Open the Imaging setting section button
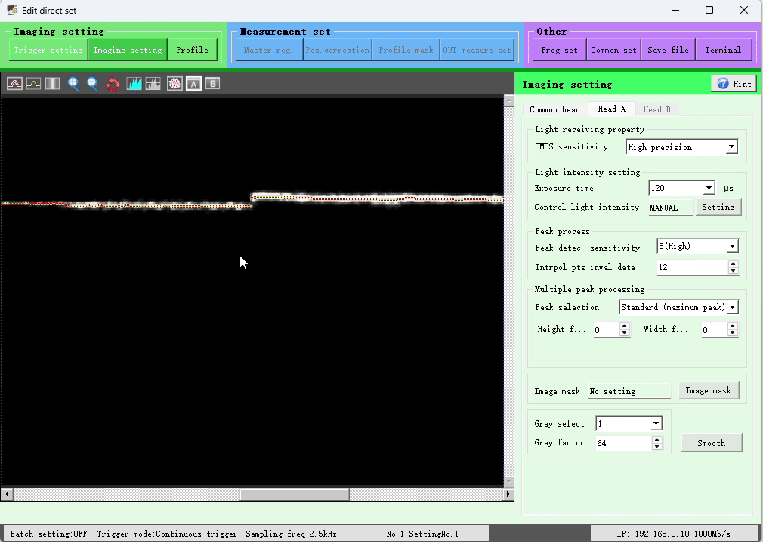 coord(128,50)
